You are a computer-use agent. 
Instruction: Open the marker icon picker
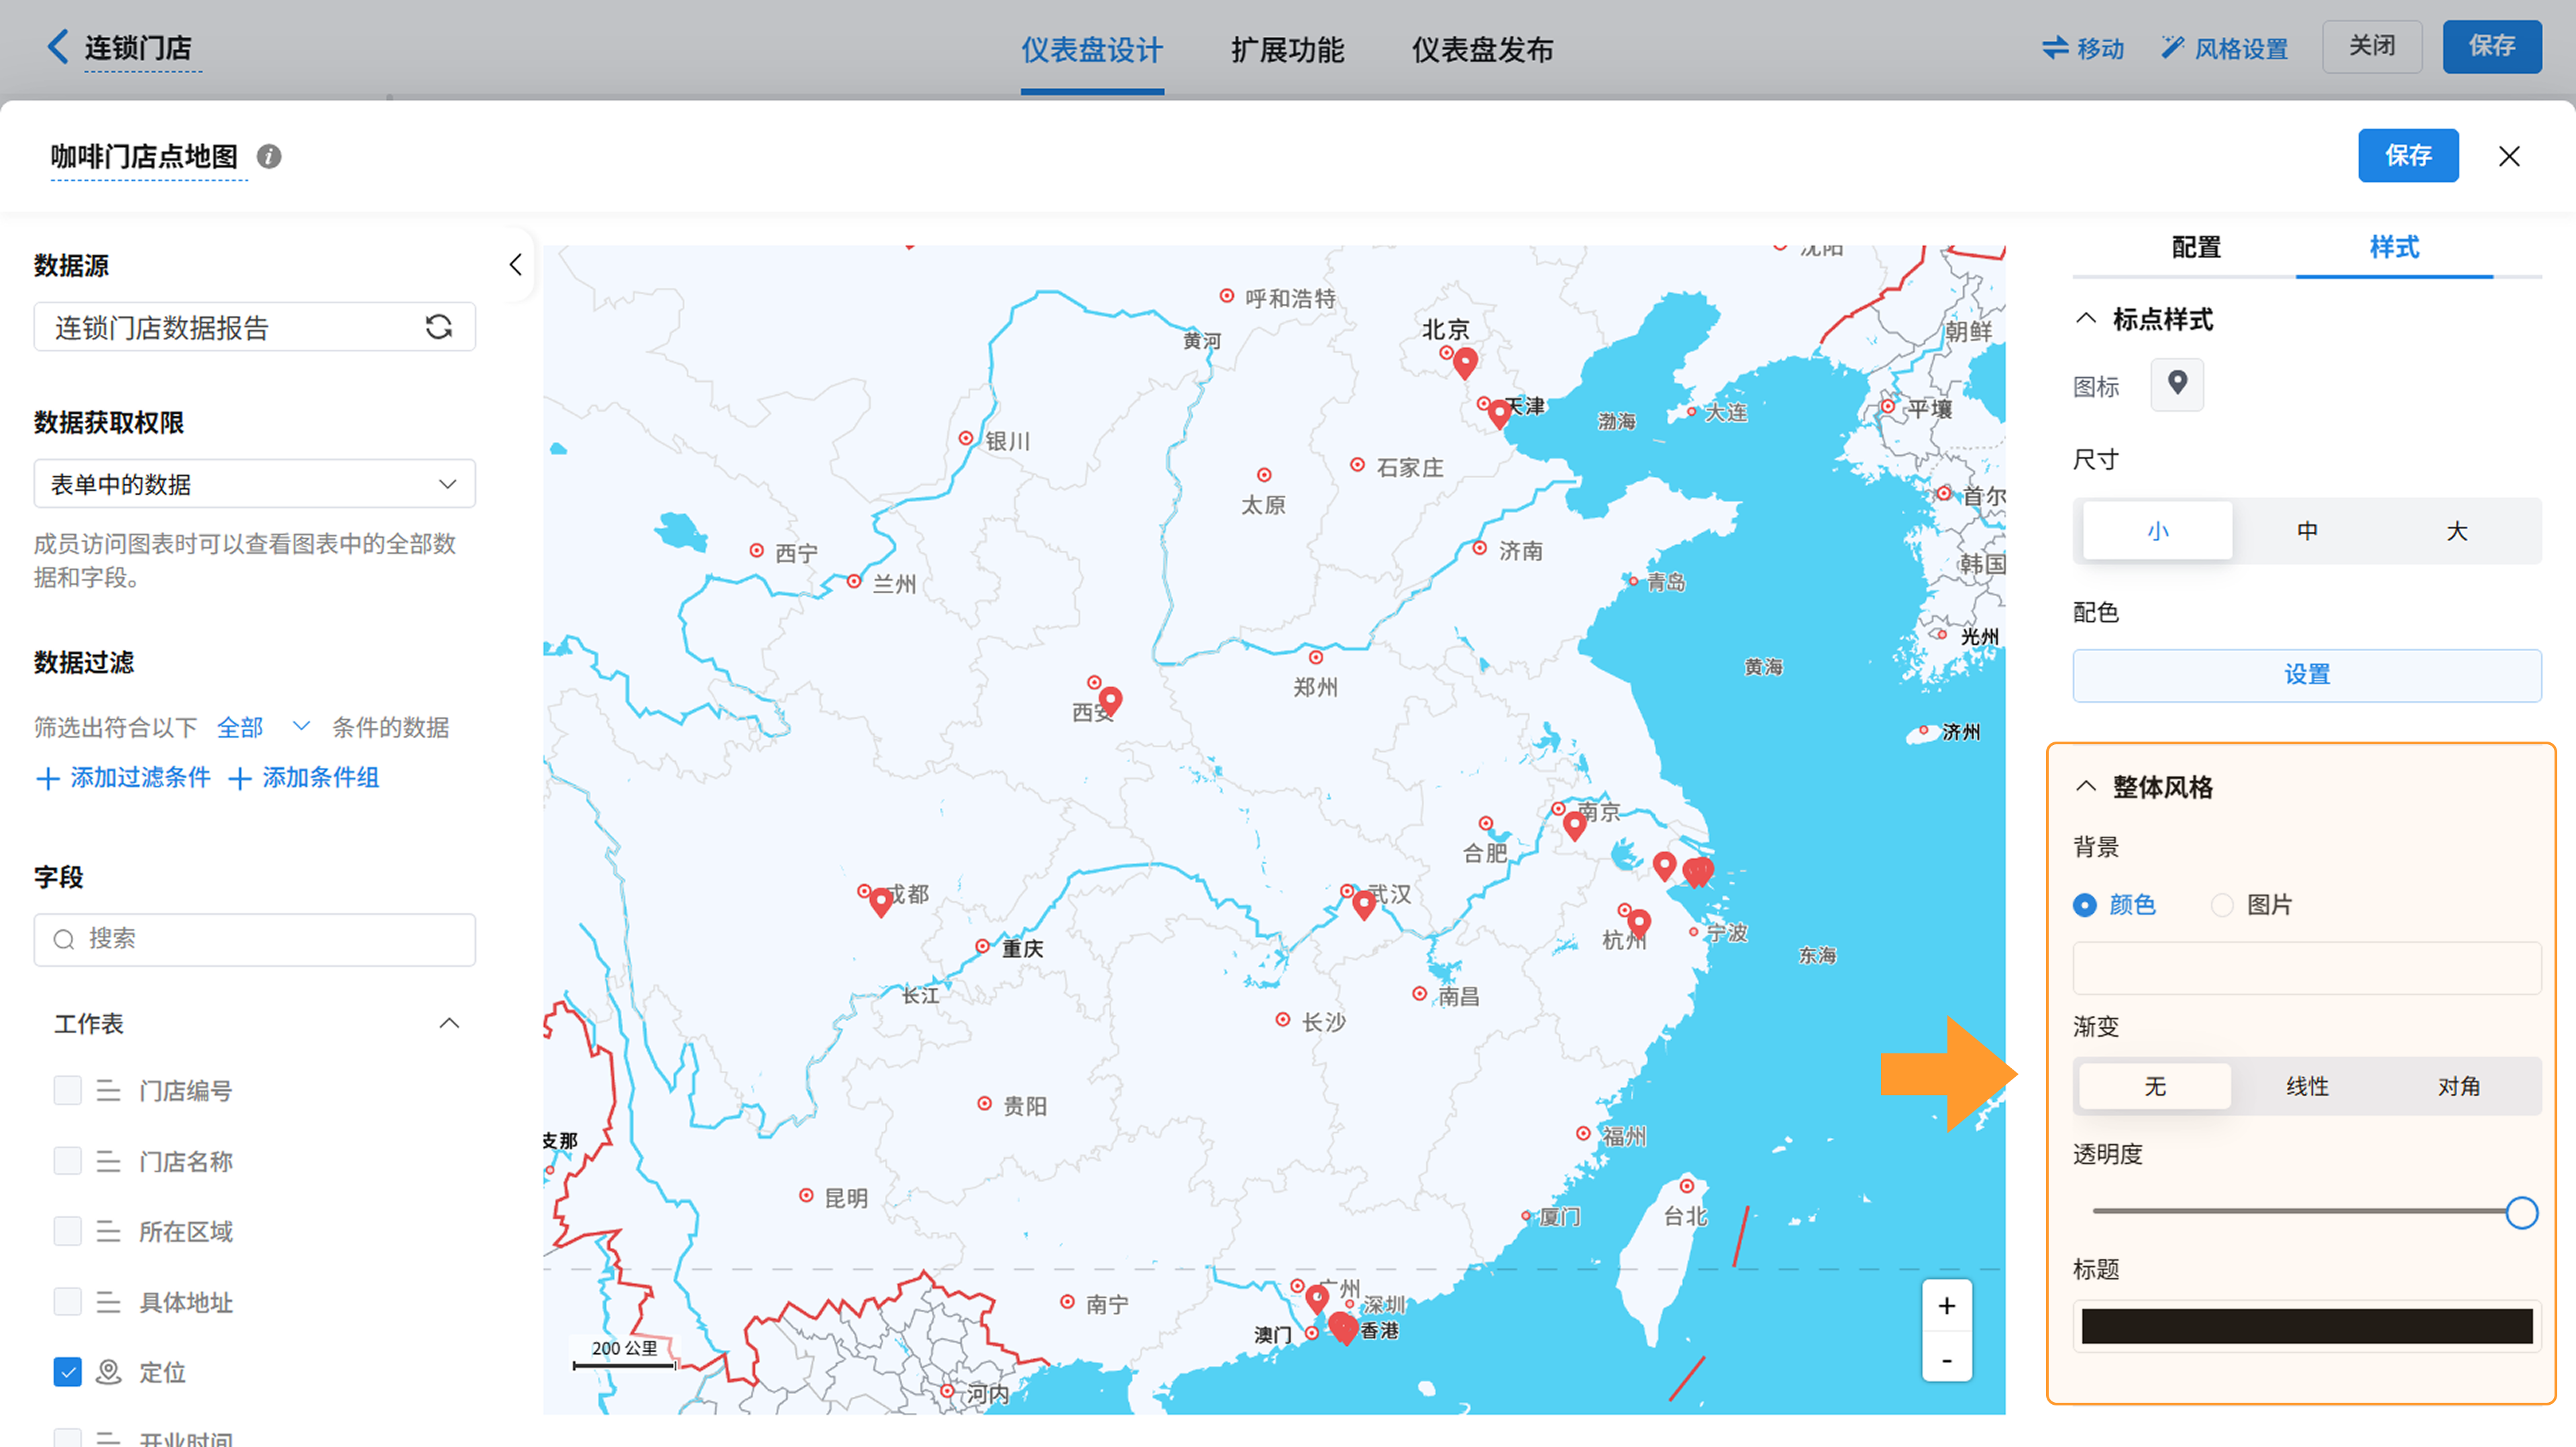click(2177, 384)
